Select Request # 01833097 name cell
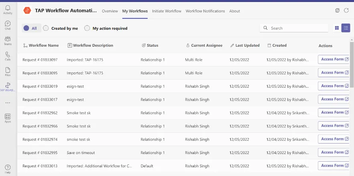 click(x=40, y=60)
